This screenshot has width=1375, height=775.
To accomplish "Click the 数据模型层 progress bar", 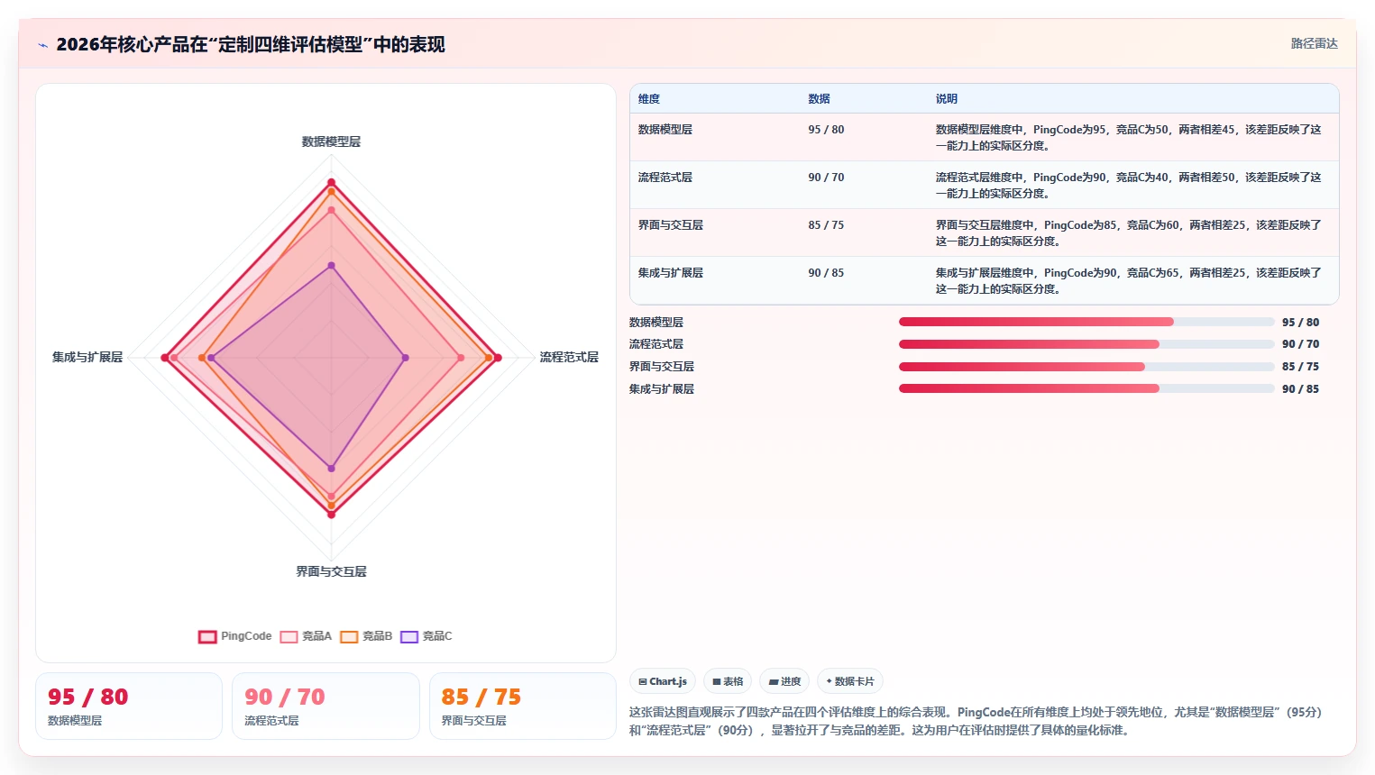I will tap(1086, 322).
